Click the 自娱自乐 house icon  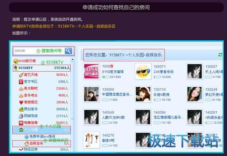click(27, 143)
